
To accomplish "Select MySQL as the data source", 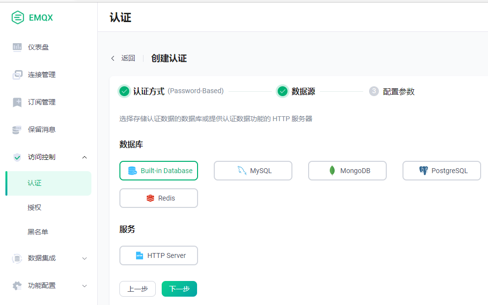I will pyautogui.click(x=253, y=170).
